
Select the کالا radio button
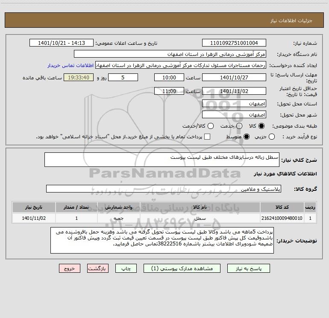(261, 126)
